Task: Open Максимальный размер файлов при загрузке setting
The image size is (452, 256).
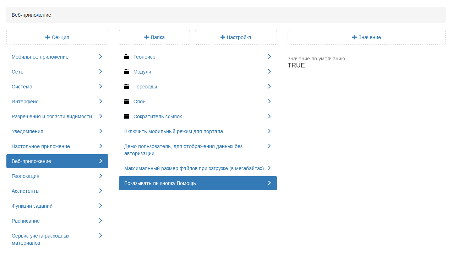Action: coord(194,168)
